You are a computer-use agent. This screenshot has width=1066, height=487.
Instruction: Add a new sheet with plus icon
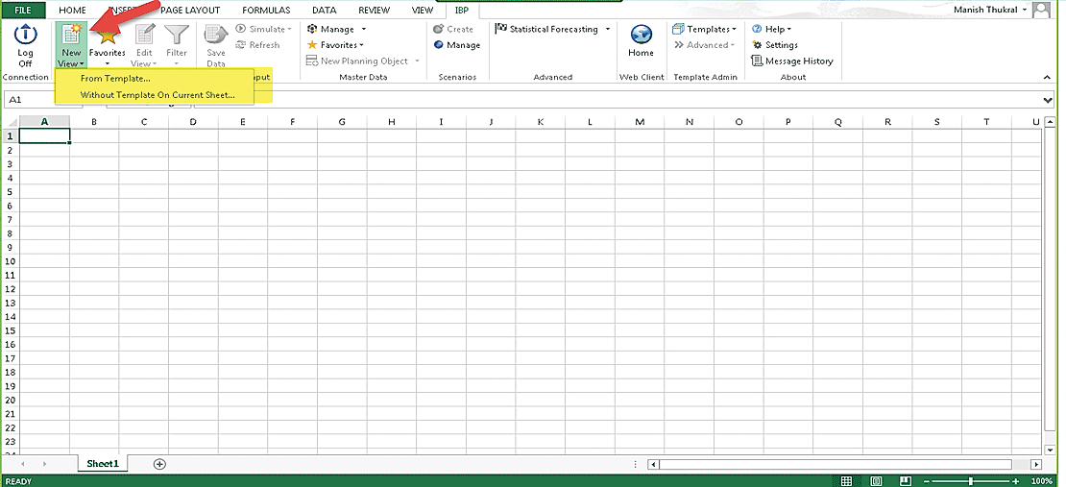point(159,464)
